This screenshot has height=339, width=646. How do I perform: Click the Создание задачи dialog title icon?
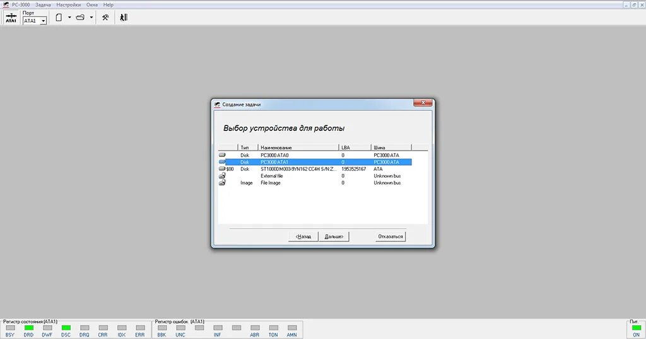pos(217,105)
